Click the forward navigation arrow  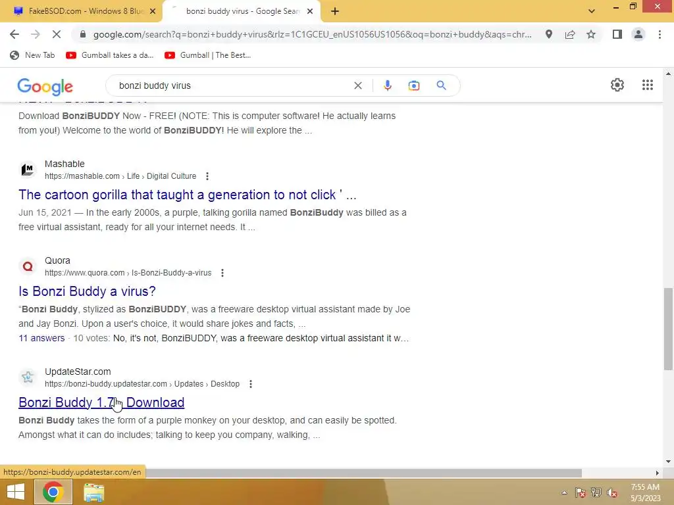[36, 34]
